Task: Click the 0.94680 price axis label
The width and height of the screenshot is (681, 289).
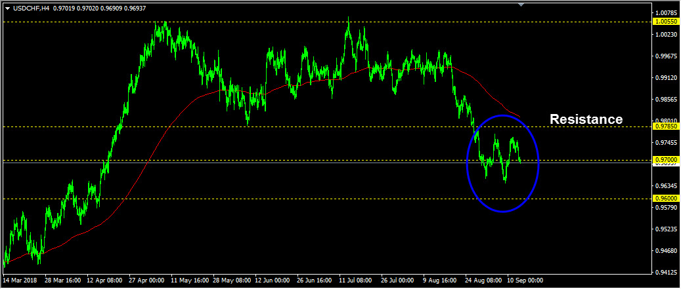Action: coord(667,251)
